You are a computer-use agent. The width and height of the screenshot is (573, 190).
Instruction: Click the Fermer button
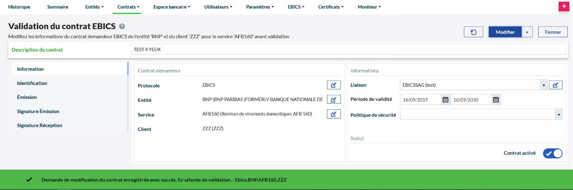point(553,32)
